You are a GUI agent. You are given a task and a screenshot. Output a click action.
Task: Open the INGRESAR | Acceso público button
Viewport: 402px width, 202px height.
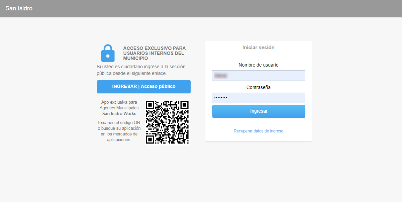click(144, 86)
